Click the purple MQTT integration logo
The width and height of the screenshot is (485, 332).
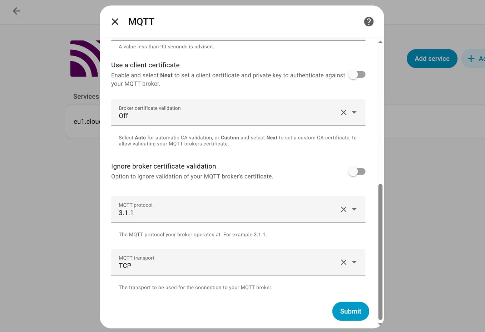click(85, 59)
